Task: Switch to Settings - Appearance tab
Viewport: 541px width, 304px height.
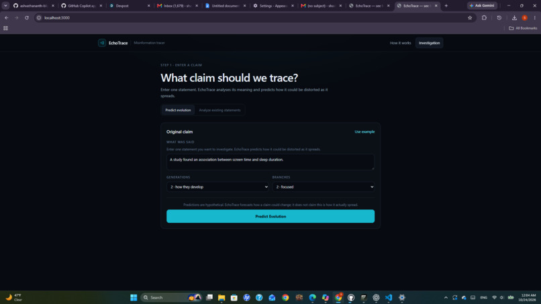Action: click(x=273, y=5)
